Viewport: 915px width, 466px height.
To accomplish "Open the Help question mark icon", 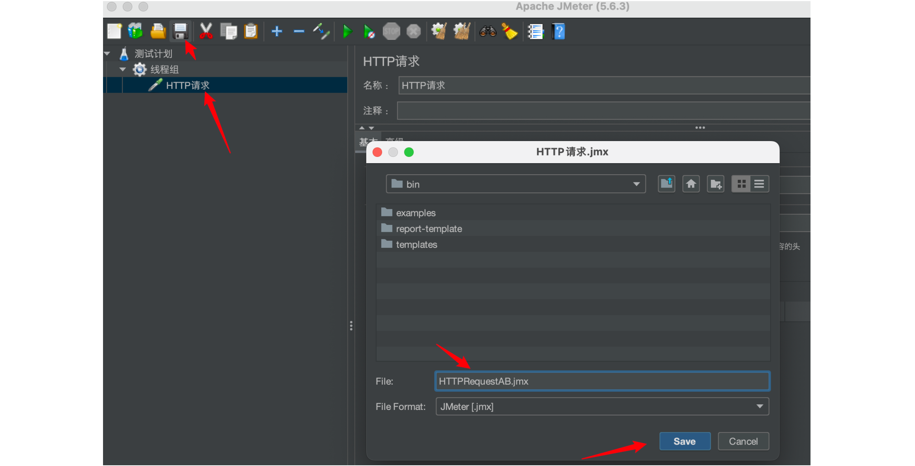I will 558,31.
